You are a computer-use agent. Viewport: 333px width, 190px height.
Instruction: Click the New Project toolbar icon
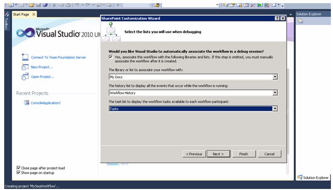coord(11,5)
